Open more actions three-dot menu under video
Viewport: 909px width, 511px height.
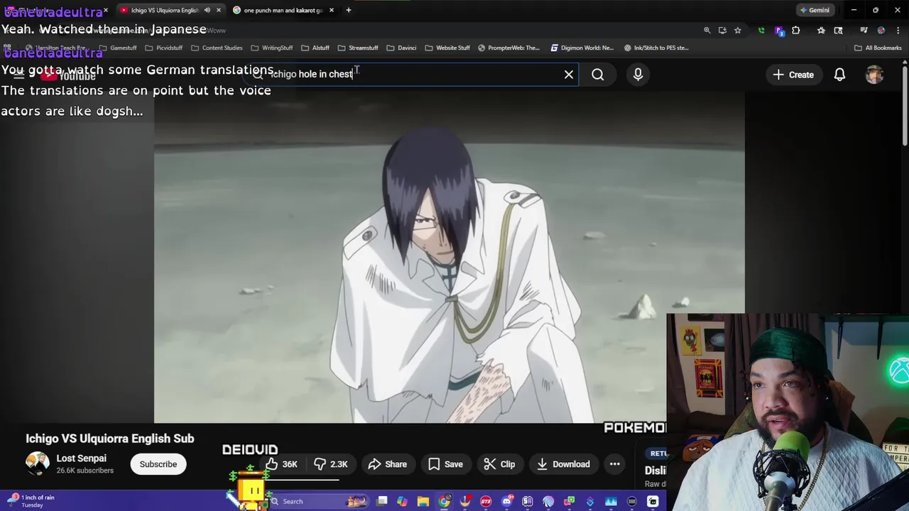tap(615, 464)
